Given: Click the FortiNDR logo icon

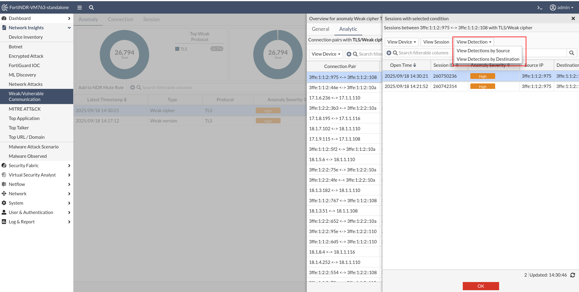Looking at the screenshot, I should (x=5, y=7).
